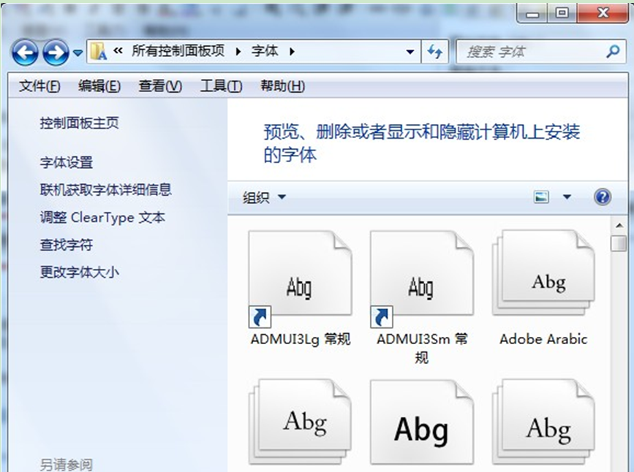Open the 帮助(H) menu
The image size is (634, 472).
point(283,85)
